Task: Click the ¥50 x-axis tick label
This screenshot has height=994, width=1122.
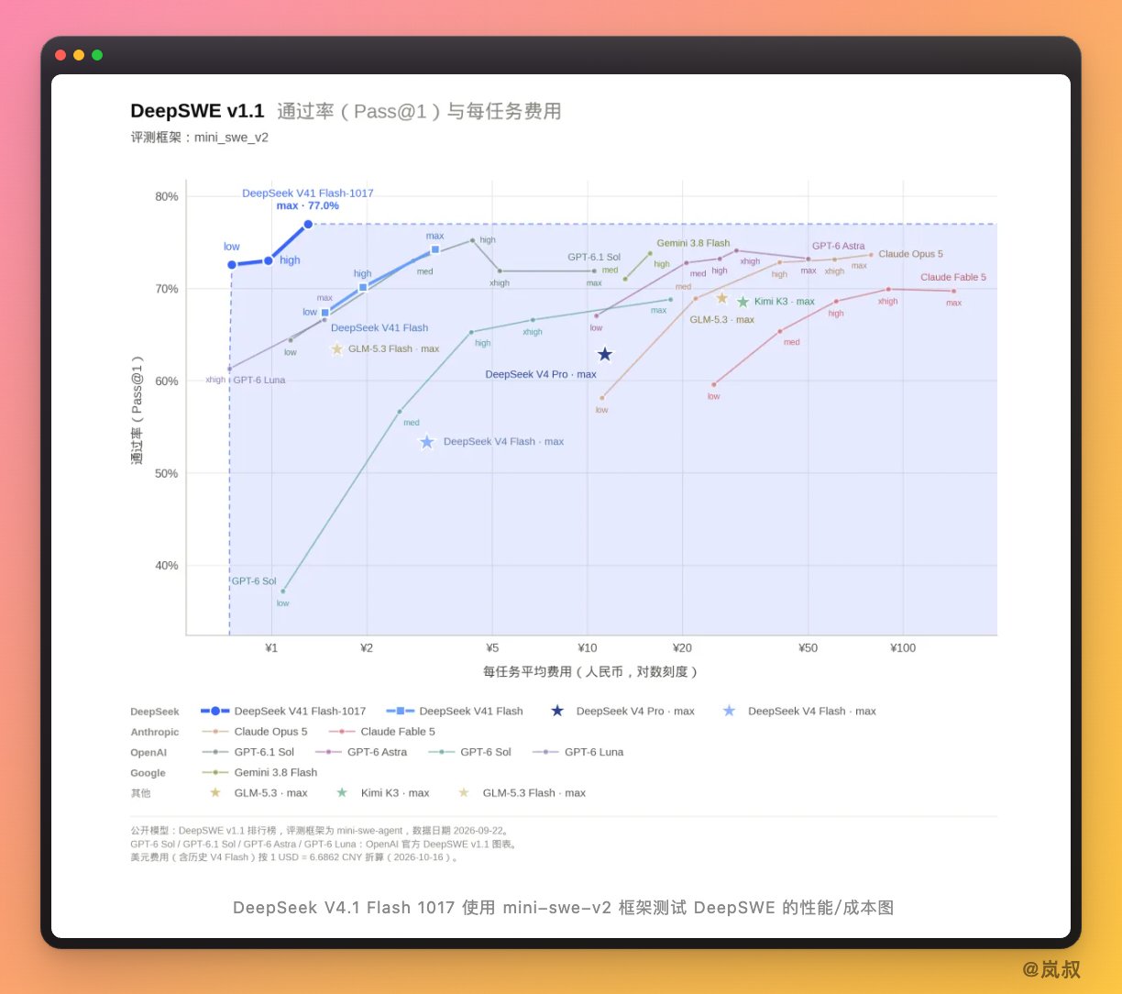Action: (x=808, y=648)
